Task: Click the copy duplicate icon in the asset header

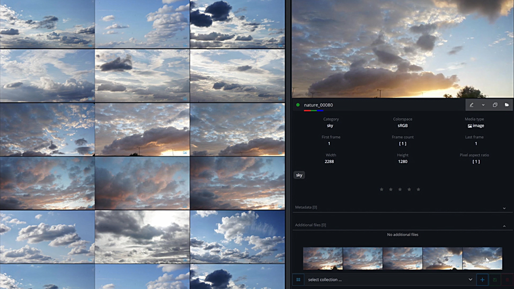Action: (x=495, y=105)
